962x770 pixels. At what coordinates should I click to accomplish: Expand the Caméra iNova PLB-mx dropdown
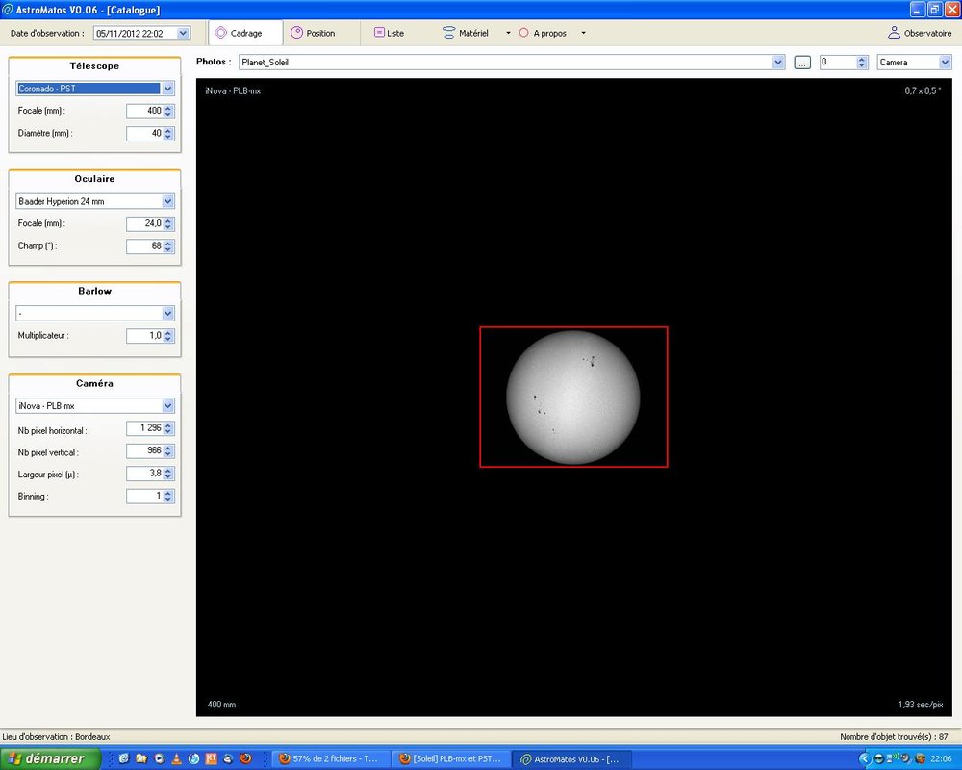click(x=168, y=406)
